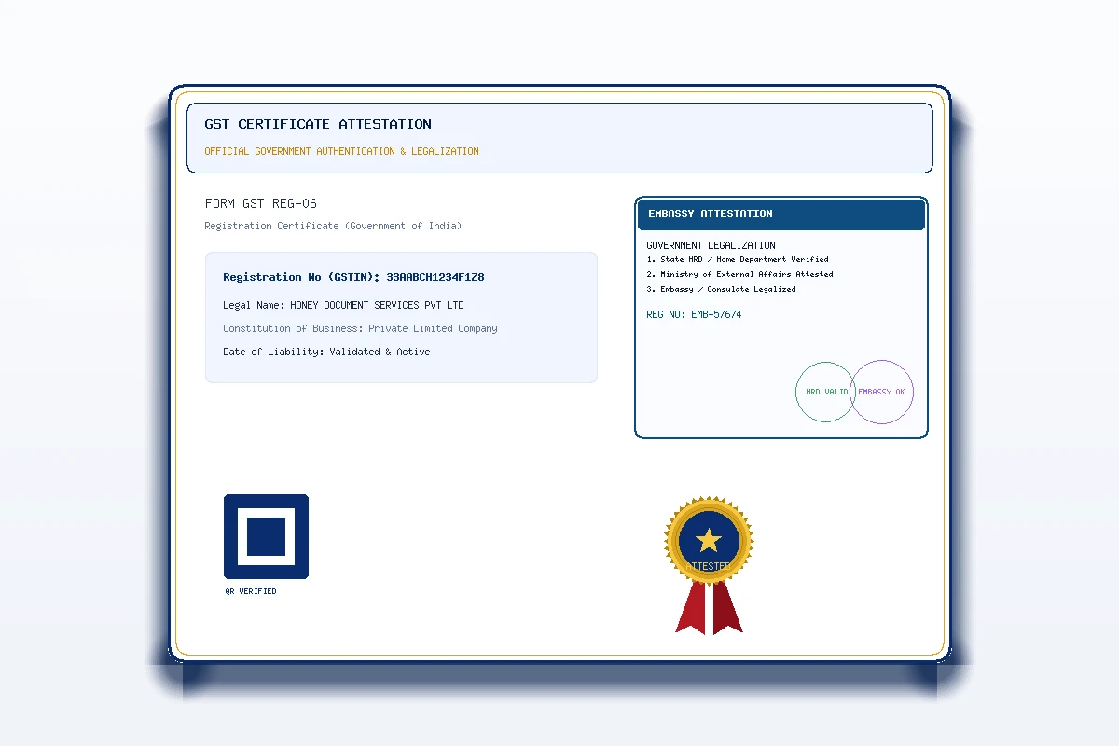Screen dimensions: 1119x746
Task: Click the Embassy / Consulate Legalized step
Action: click(721, 289)
